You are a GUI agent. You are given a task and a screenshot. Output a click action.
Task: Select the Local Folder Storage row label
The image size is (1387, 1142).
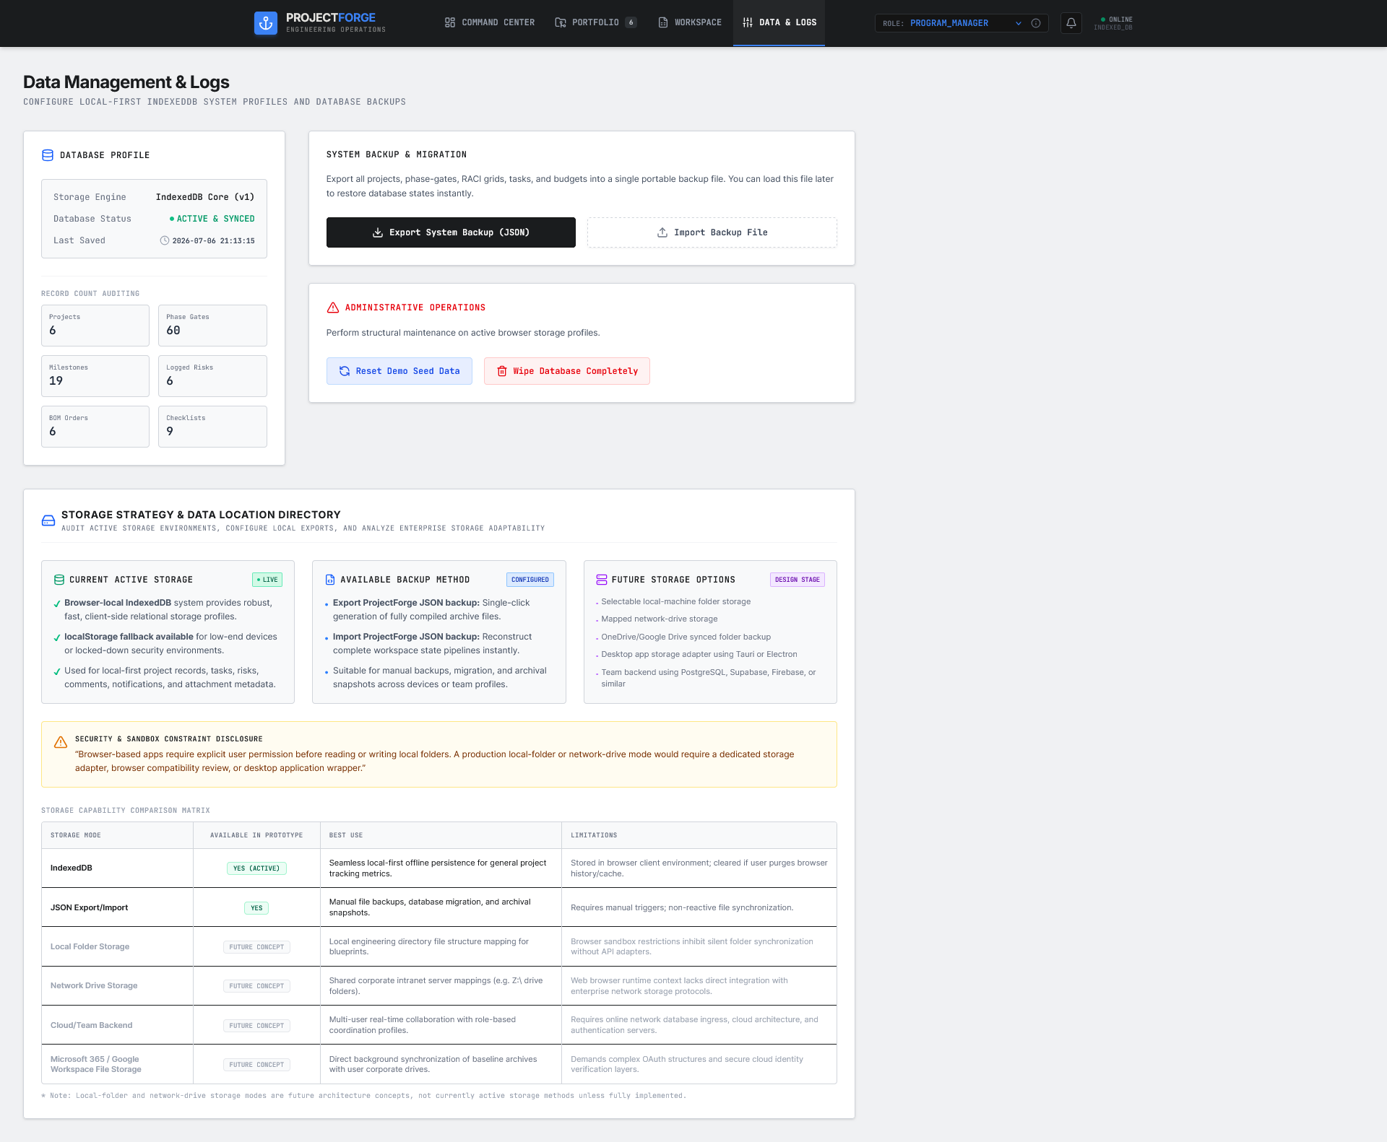pyautogui.click(x=90, y=946)
